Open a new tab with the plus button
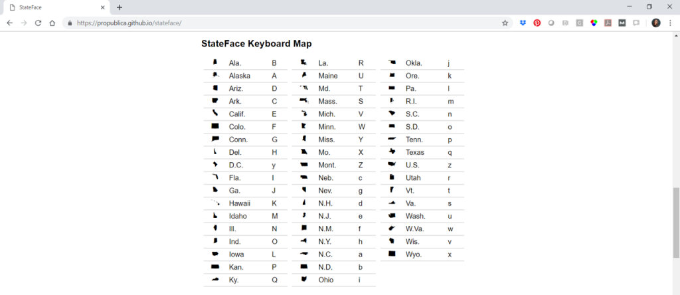Image resolution: width=680 pixels, height=295 pixels. coord(120,7)
